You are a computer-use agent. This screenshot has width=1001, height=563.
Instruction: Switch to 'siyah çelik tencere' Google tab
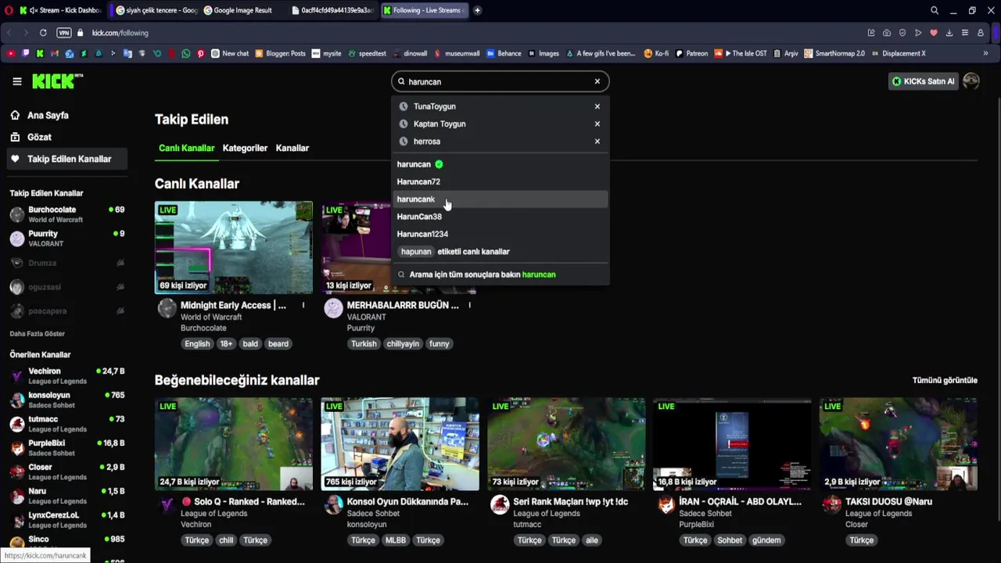coord(156,10)
